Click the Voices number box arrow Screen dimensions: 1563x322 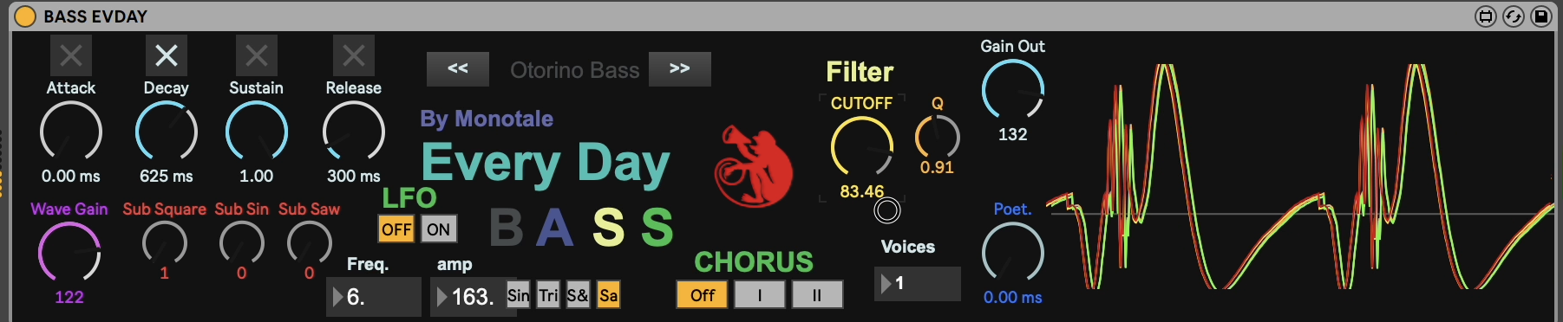(x=886, y=283)
